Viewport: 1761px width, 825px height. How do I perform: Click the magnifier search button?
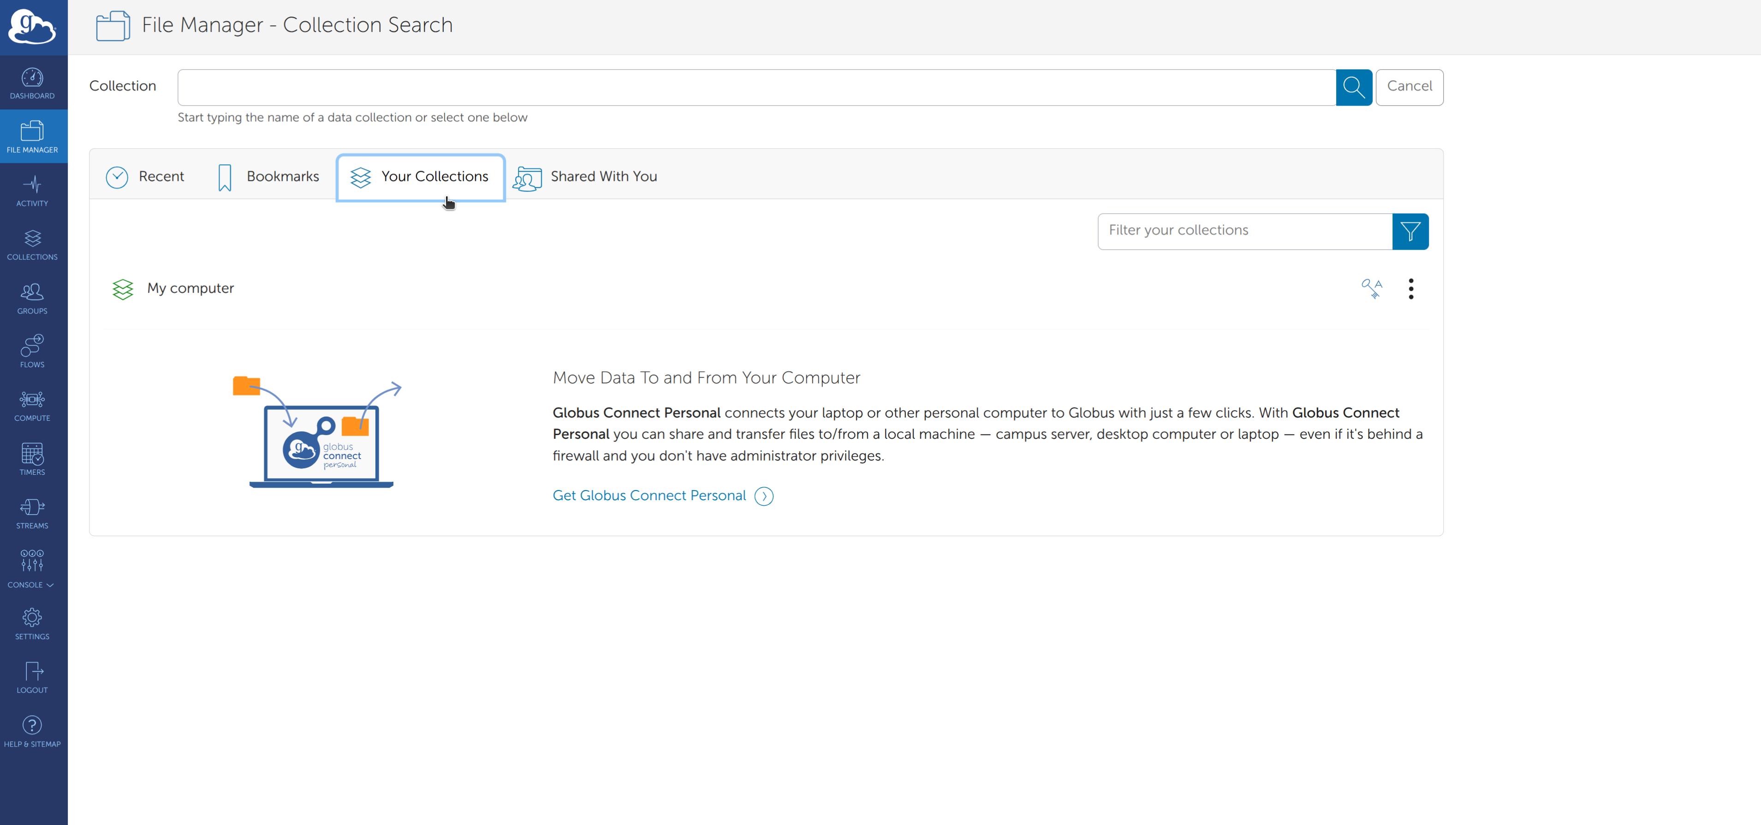point(1354,87)
